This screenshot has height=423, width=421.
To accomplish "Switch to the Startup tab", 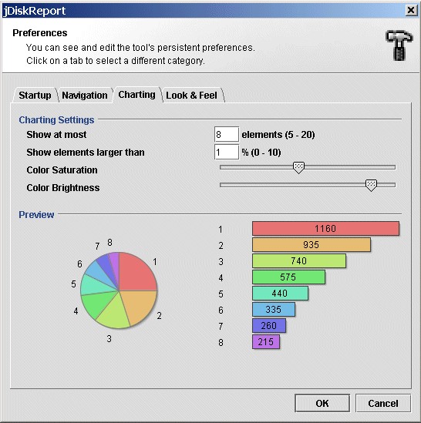I will pos(35,96).
